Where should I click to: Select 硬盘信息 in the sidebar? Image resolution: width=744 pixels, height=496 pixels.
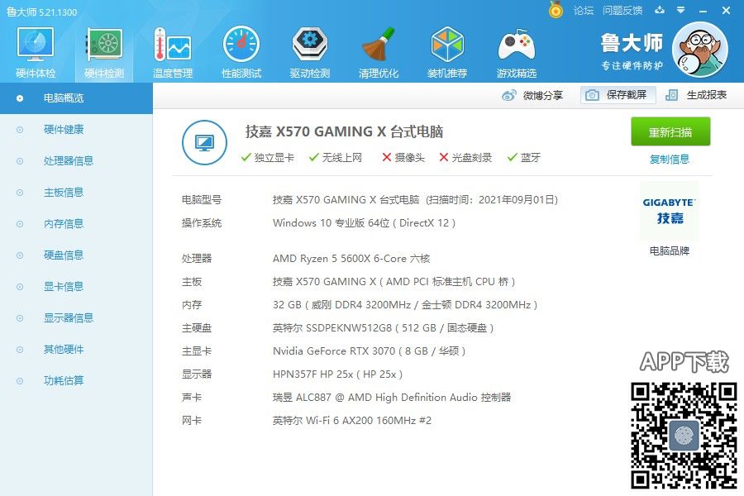point(64,255)
